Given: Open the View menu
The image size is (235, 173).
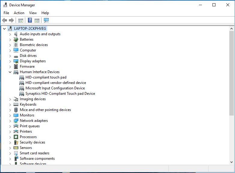Looking at the screenshot, I should tap(33, 13).
